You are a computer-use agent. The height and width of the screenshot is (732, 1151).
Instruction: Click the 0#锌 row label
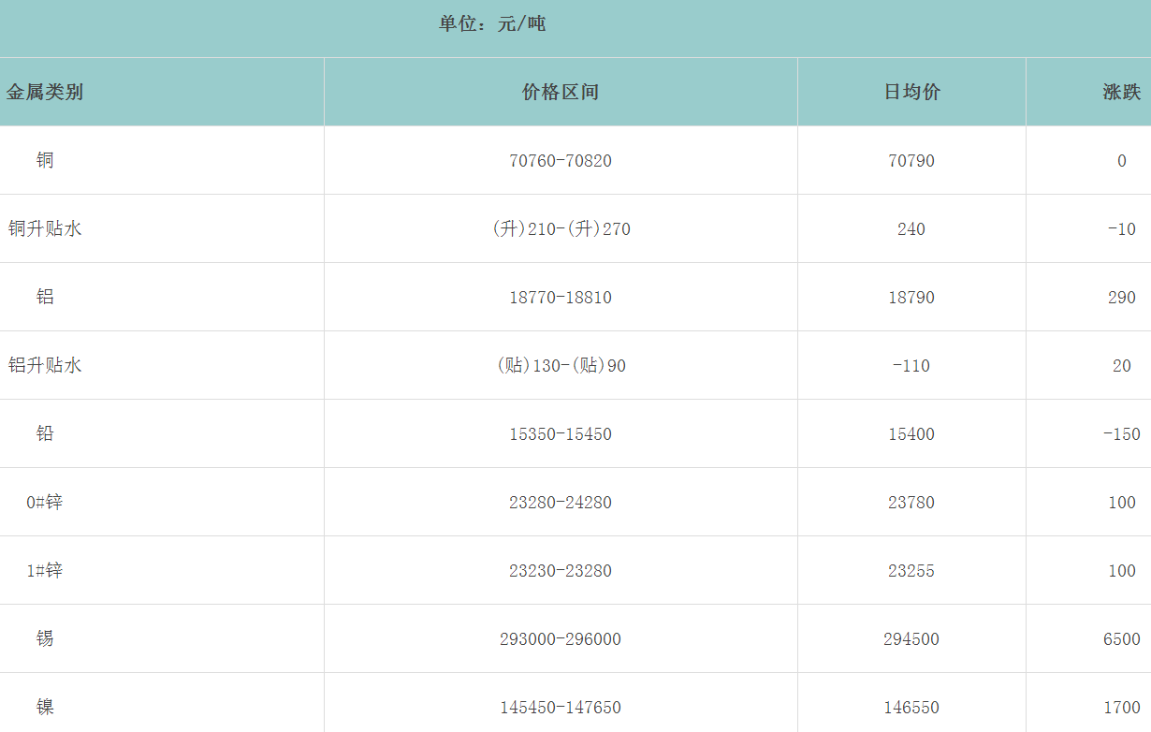click(45, 502)
